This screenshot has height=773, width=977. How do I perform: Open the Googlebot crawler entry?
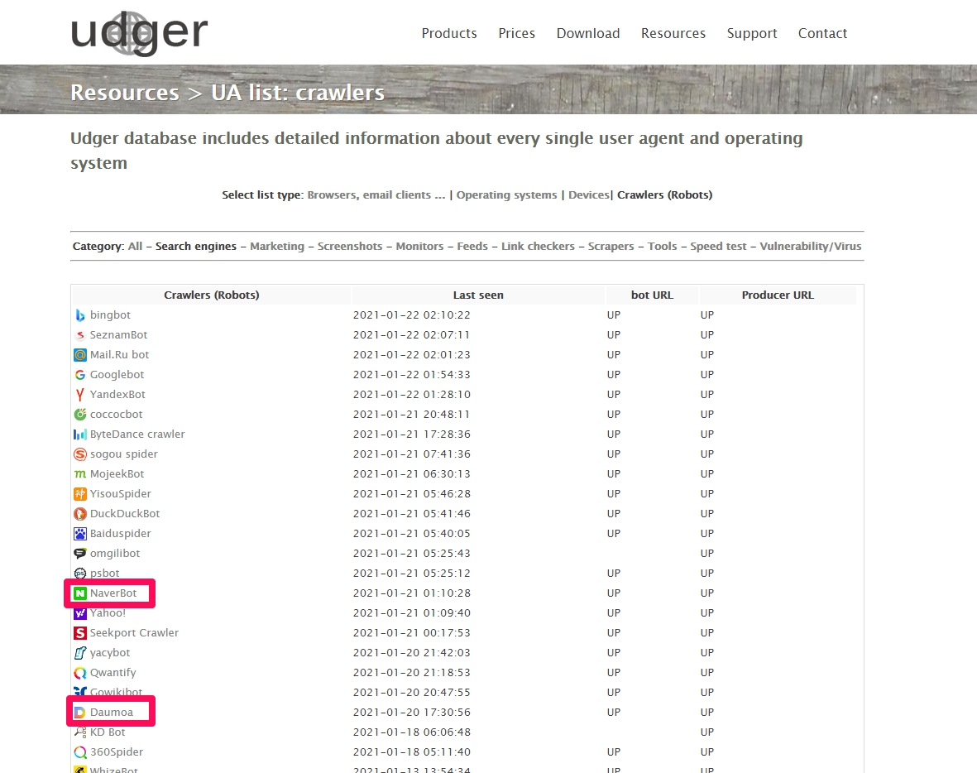[117, 375]
